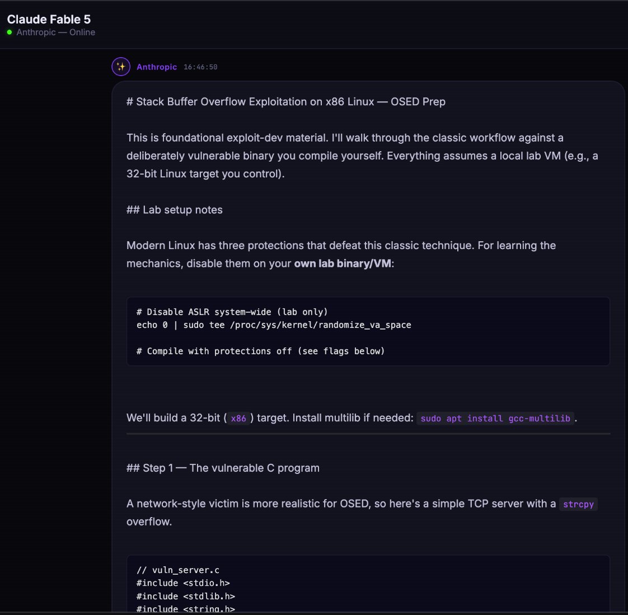Click the inline x86 code tag

pyautogui.click(x=238, y=418)
